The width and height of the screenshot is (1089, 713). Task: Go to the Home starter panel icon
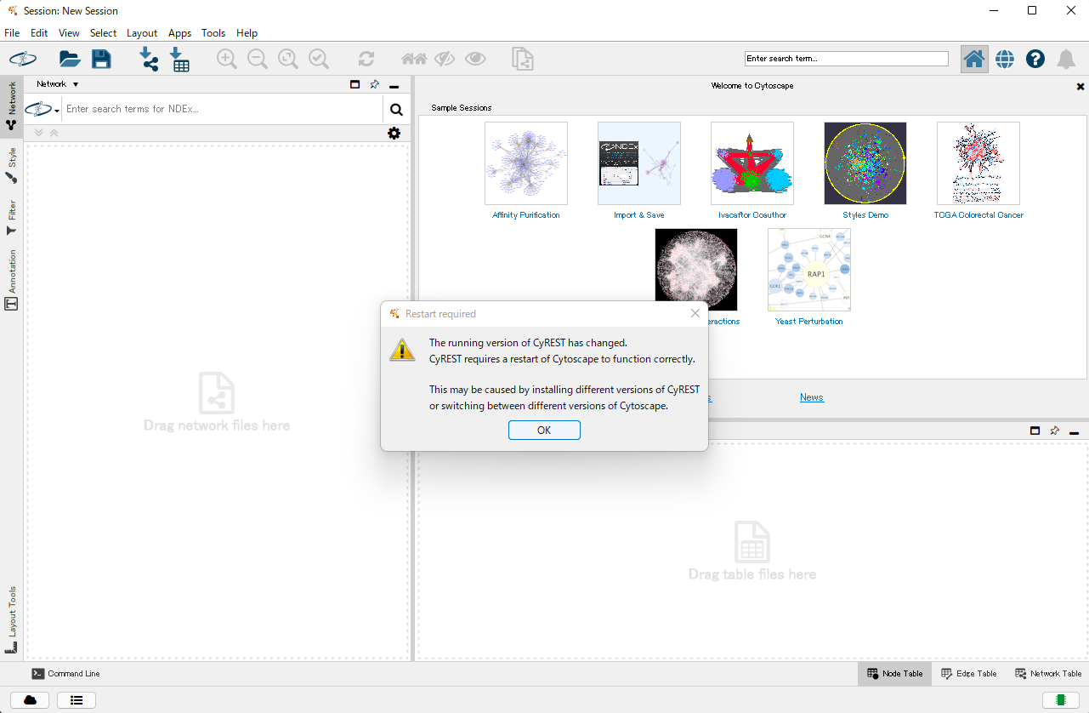pyautogui.click(x=974, y=59)
